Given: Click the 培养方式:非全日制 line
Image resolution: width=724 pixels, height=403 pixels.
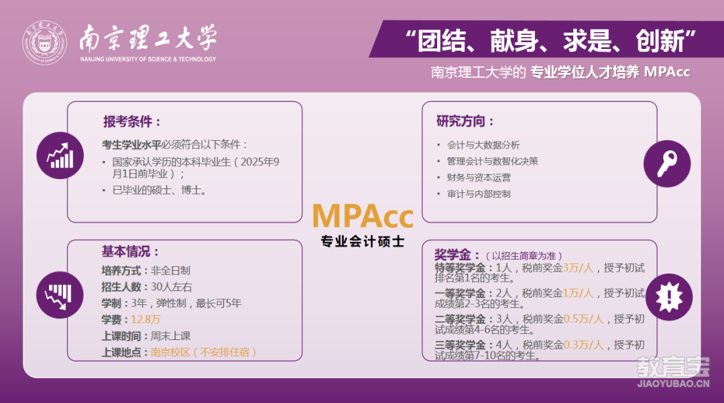Looking at the screenshot, I should coord(146,270).
